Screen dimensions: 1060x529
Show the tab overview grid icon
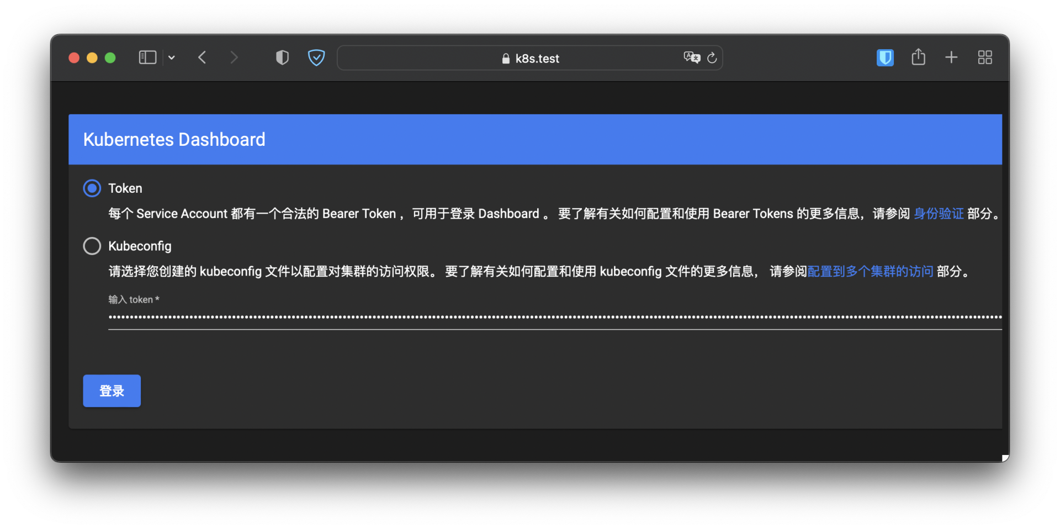coord(985,57)
